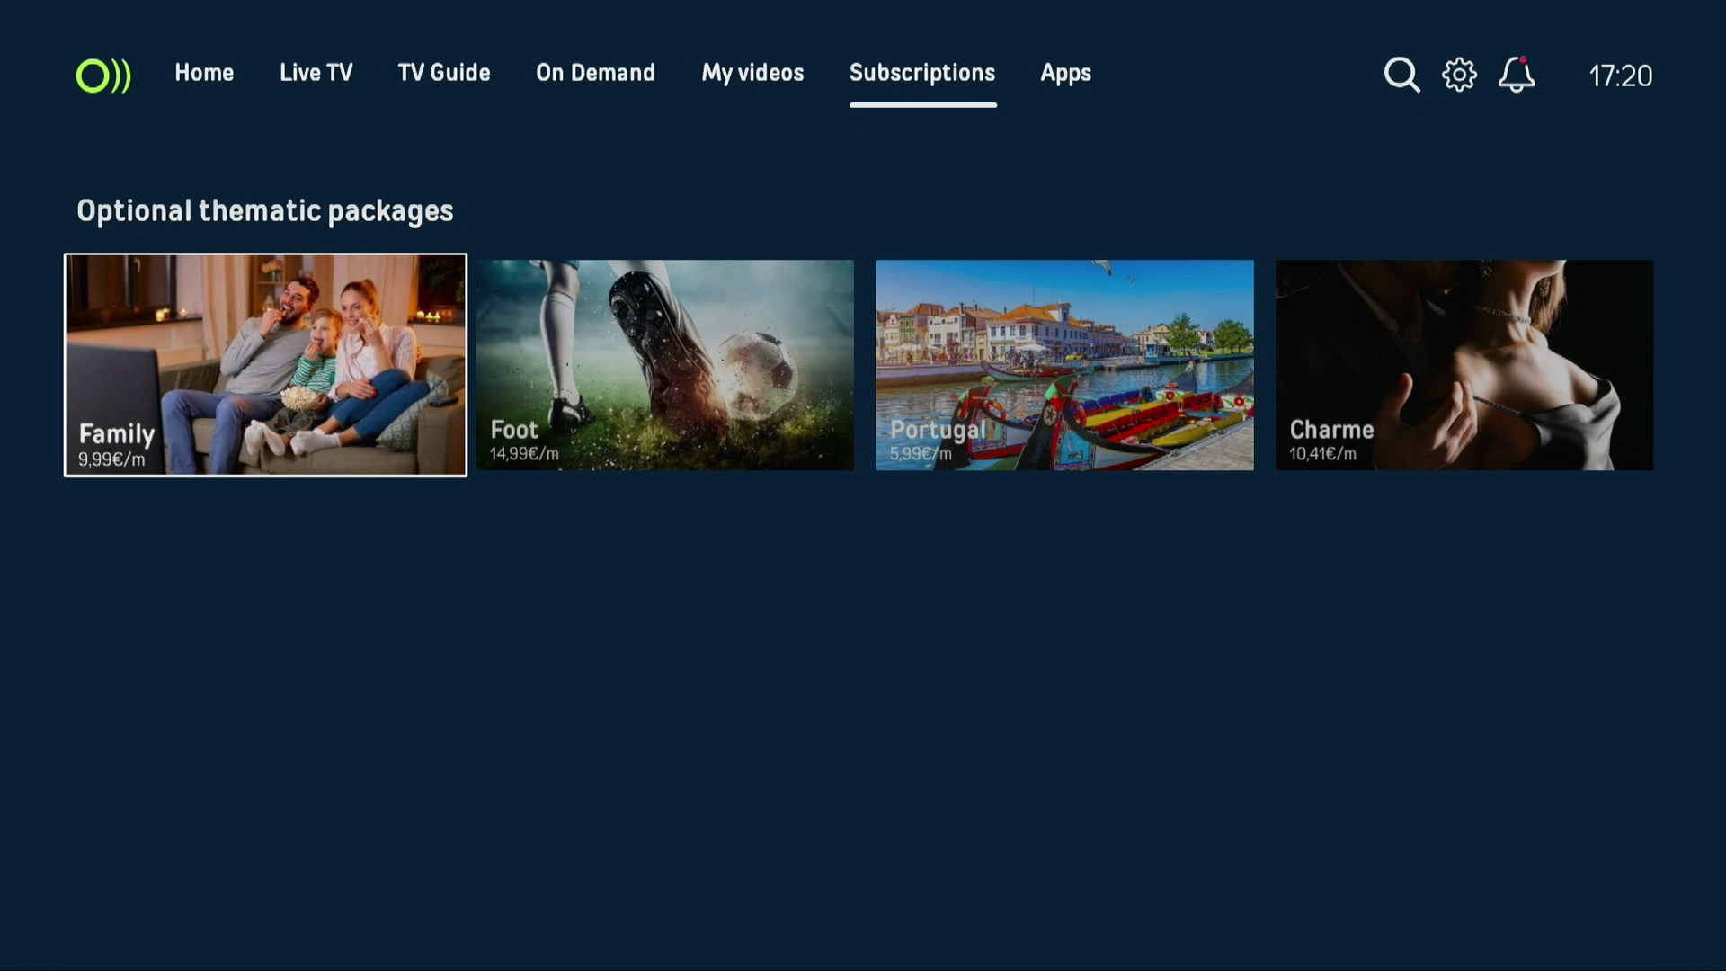Select the On Demand tab

596,73
